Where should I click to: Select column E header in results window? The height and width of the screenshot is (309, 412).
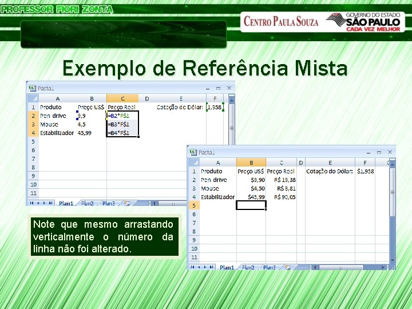[330, 163]
